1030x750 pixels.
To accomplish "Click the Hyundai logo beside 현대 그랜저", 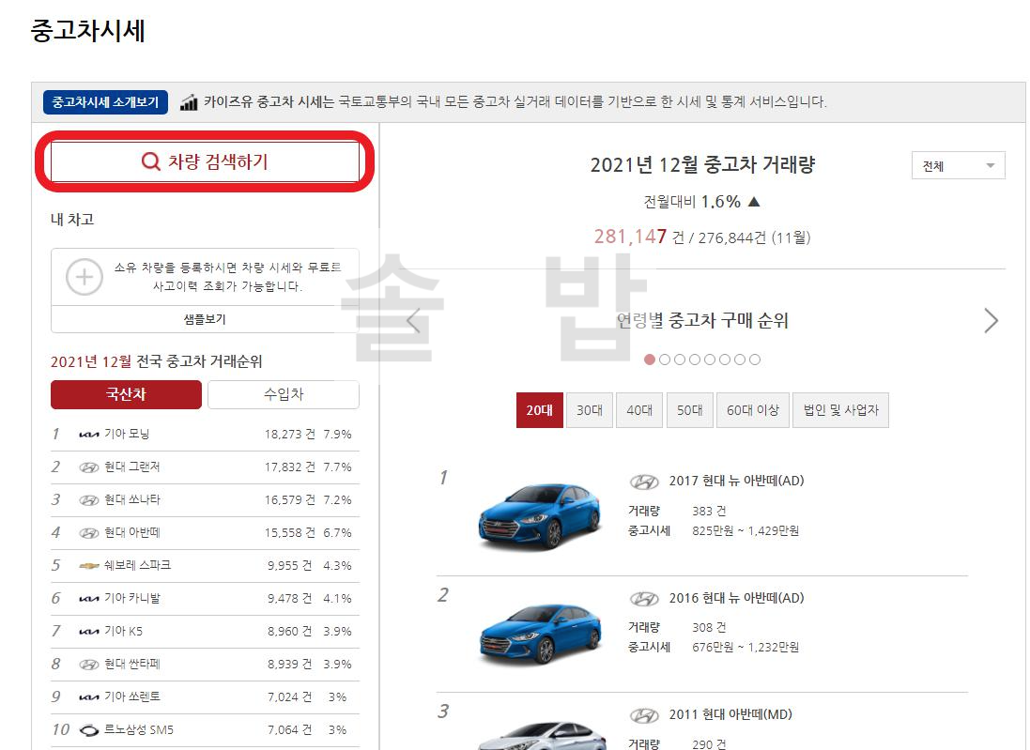I will point(88,467).
